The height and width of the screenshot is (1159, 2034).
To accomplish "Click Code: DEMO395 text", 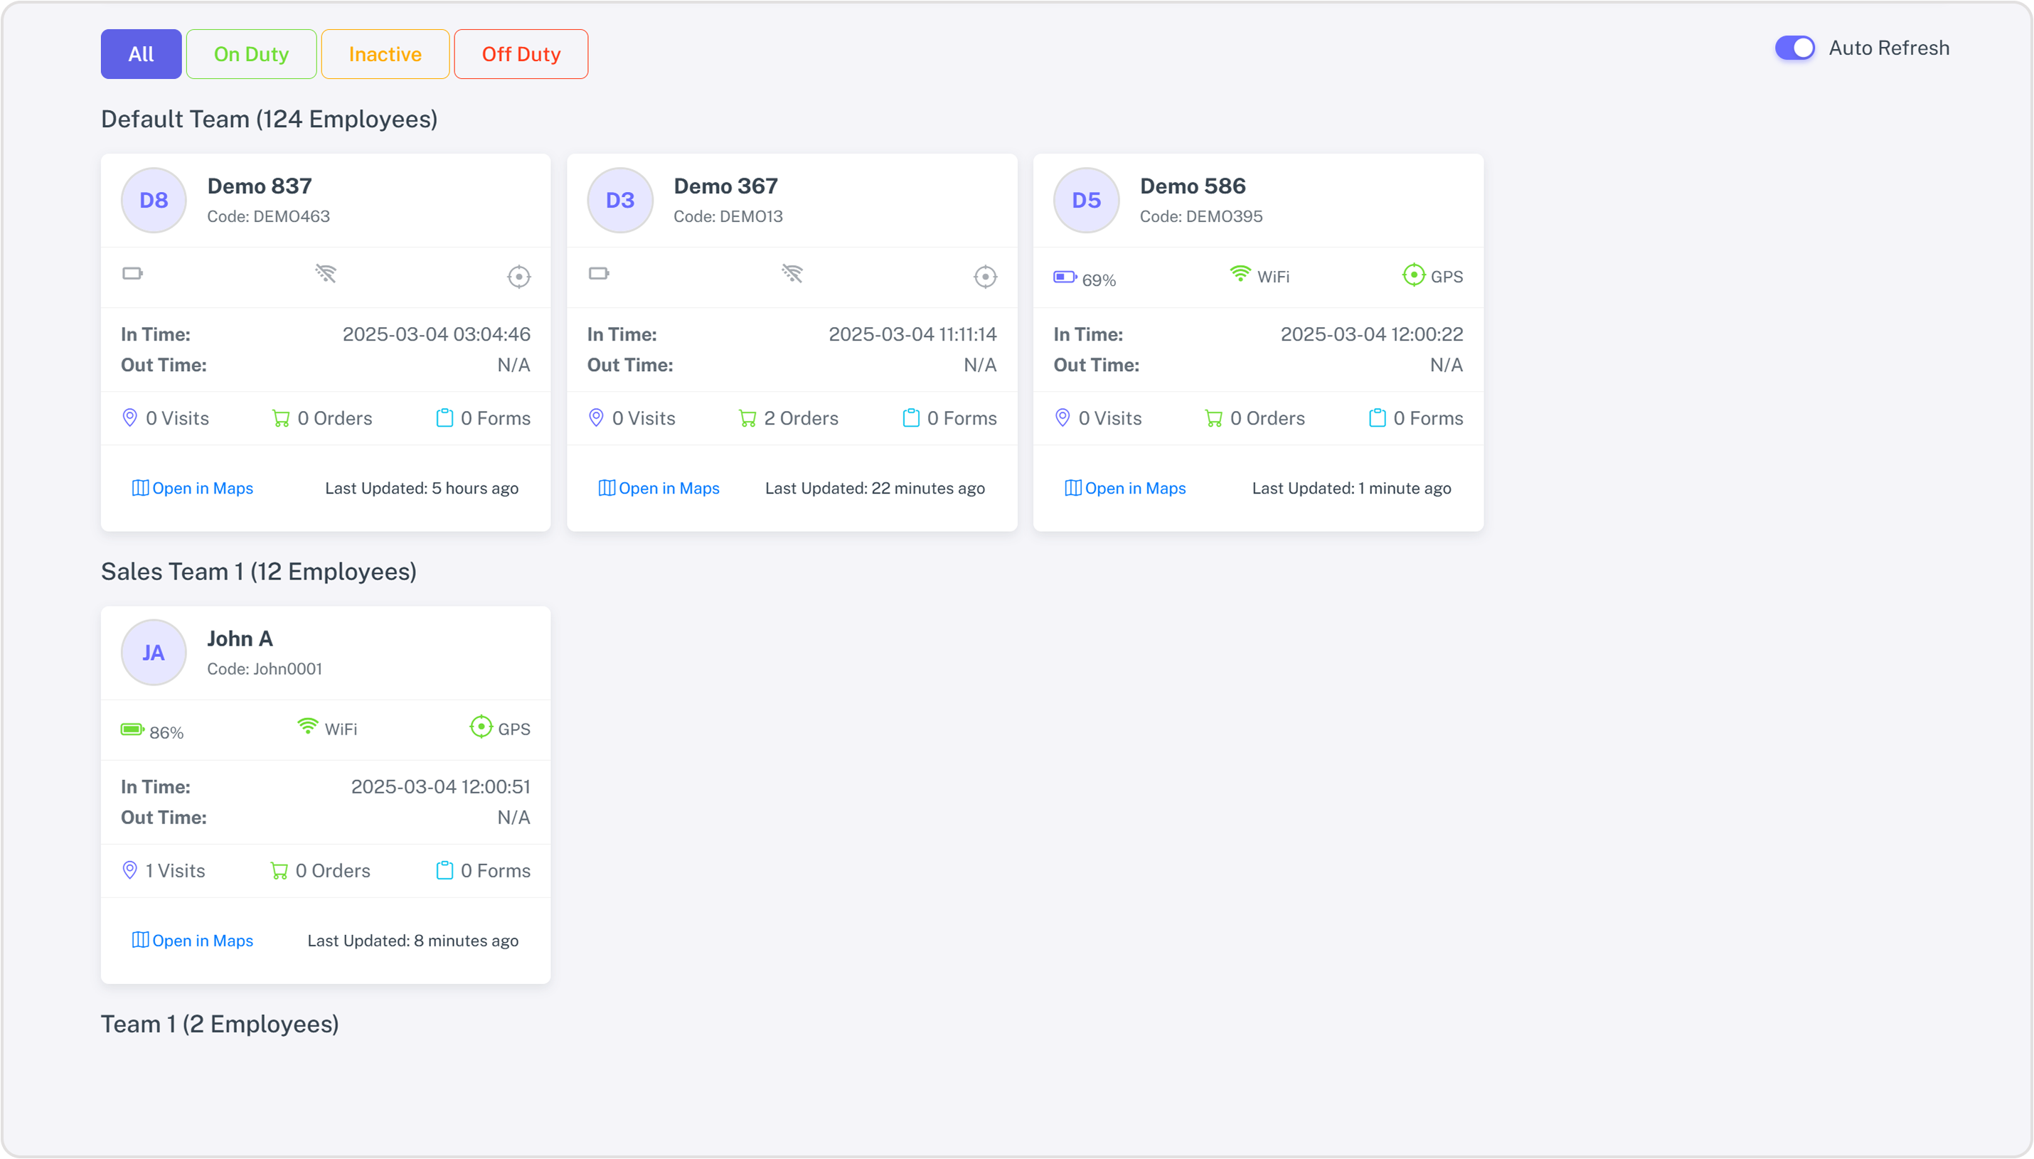I will point(1201,217).
